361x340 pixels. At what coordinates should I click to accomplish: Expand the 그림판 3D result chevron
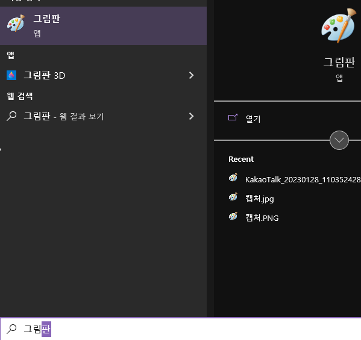pos(191,75)
